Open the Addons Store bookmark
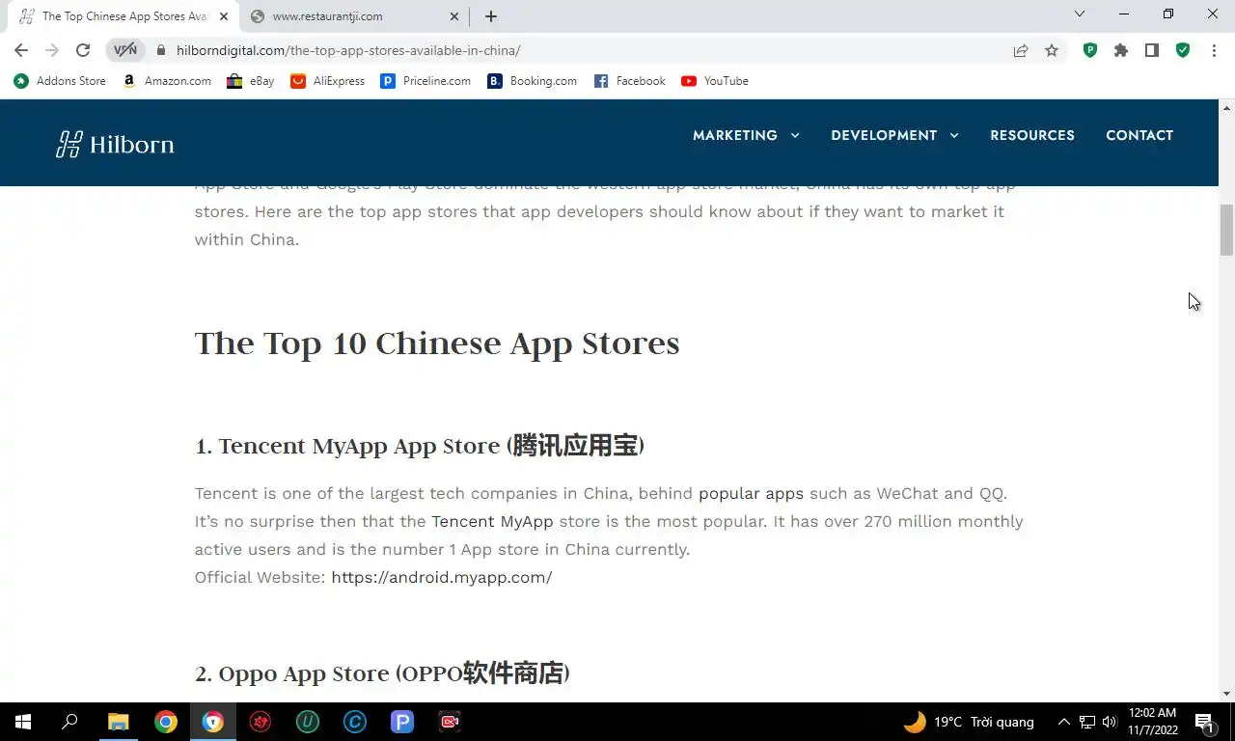This screenshot has width=1235, height=741. click(x=60, y=81)
